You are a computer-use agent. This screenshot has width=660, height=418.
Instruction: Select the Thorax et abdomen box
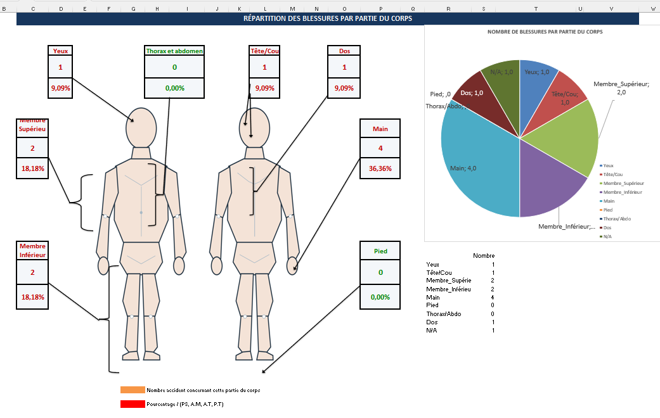(x=174, y=51)
